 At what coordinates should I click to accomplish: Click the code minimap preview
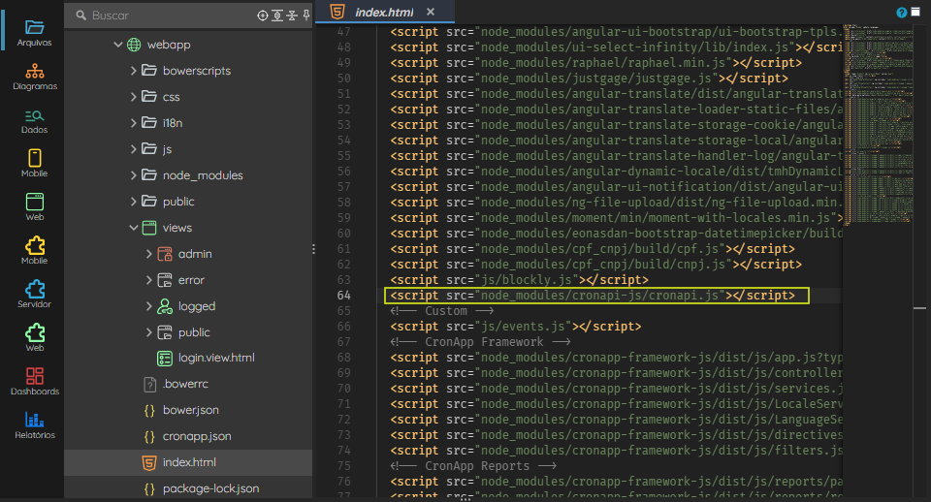tap(878, 125)
